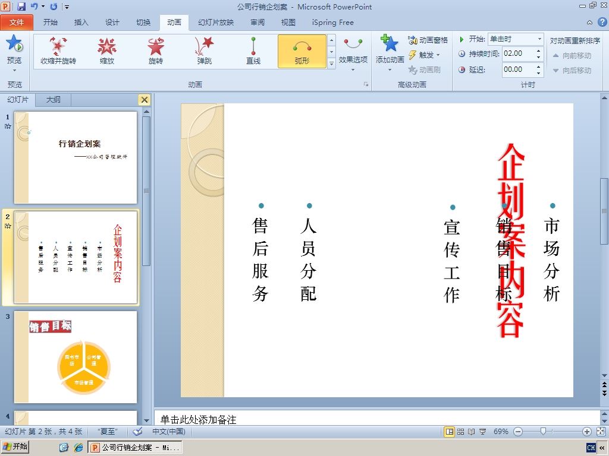This screenshot has width=609, height=456.
Task: Select the Line (直线) motion path
Action: pos(253,51)
